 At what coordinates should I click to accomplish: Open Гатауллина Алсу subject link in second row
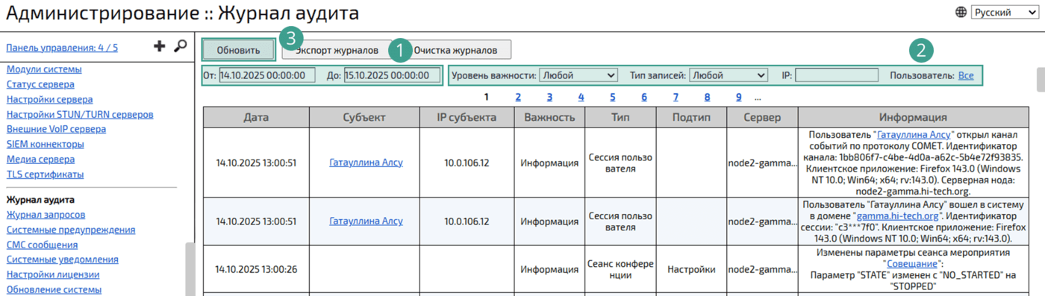tap(366, 221)
